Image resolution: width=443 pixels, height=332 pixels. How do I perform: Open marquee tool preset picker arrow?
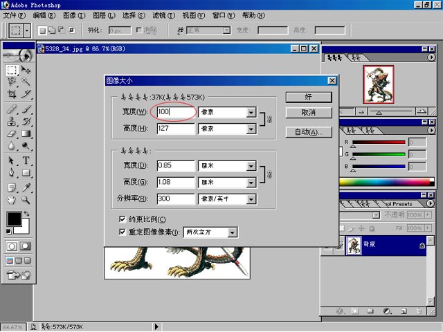tap(27, 30)
